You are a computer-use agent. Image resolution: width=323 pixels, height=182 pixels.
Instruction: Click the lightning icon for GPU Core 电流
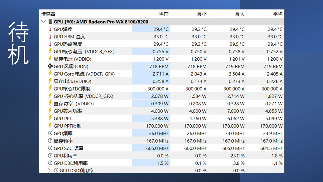[50, 74]
